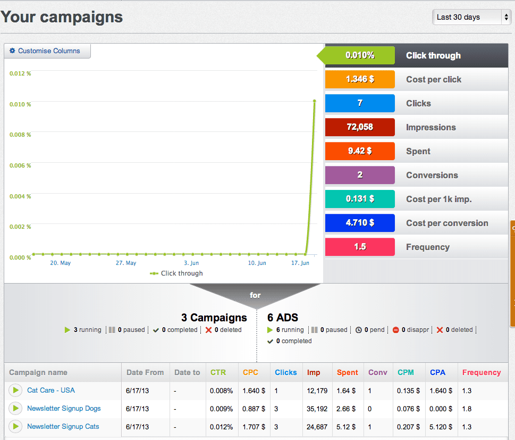Open the Cat Care - USA campaign
515x440 pixels.
coord(51,391)
